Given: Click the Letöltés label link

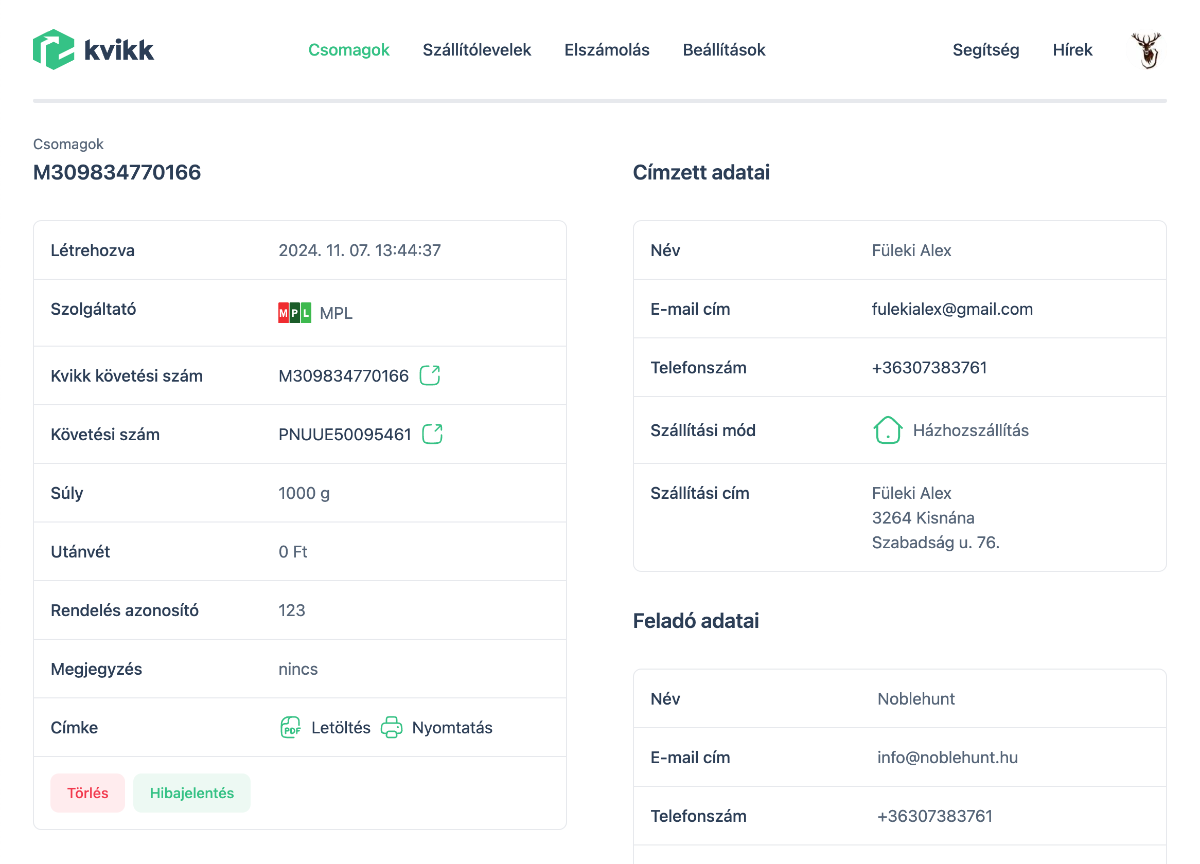Looking at the screenshot, I should [340, 728].
